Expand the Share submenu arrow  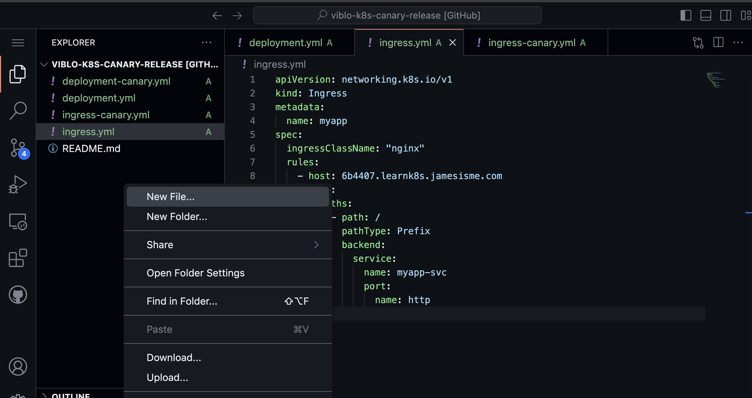pyautogui.click(x=316, y=245)
